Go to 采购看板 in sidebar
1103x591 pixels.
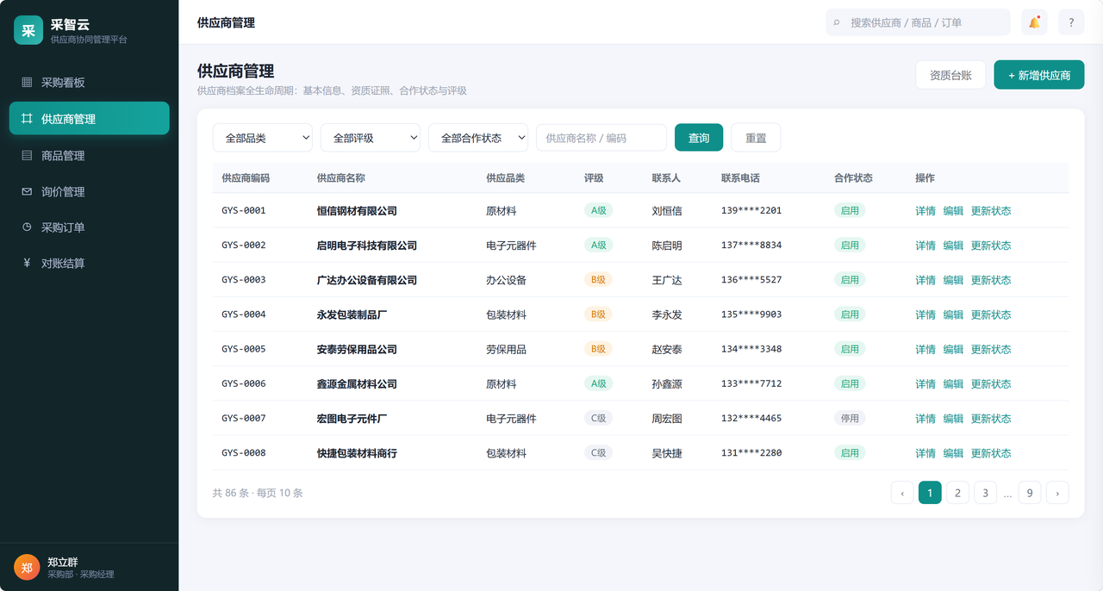[x=89, y=83]
